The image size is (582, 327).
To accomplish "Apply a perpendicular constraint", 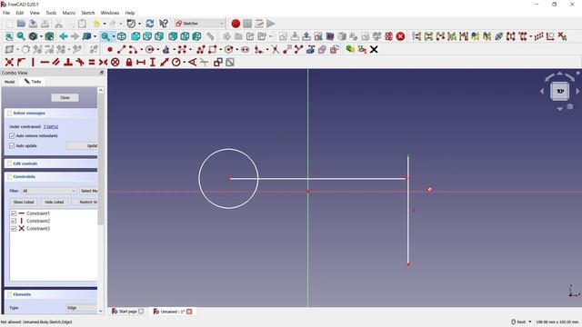I will tap(68, 62).
